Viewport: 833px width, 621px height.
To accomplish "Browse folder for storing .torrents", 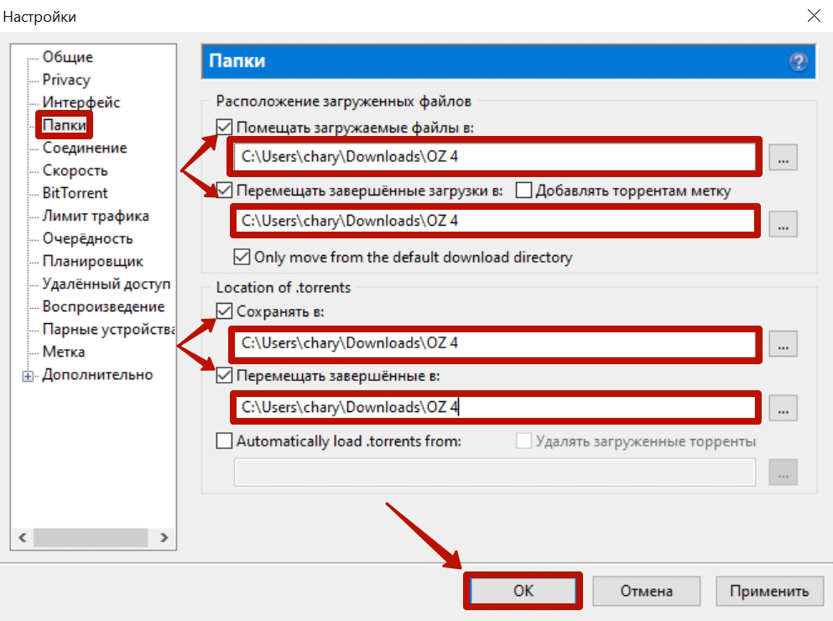I will click(783, 343).
